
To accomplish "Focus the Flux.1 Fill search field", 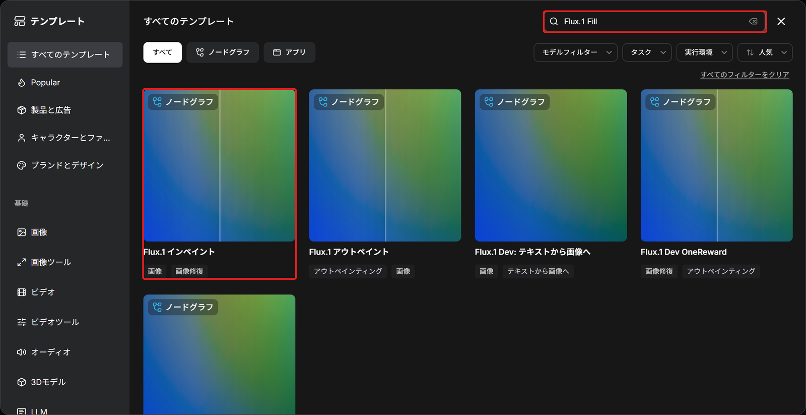I will 654,21.
